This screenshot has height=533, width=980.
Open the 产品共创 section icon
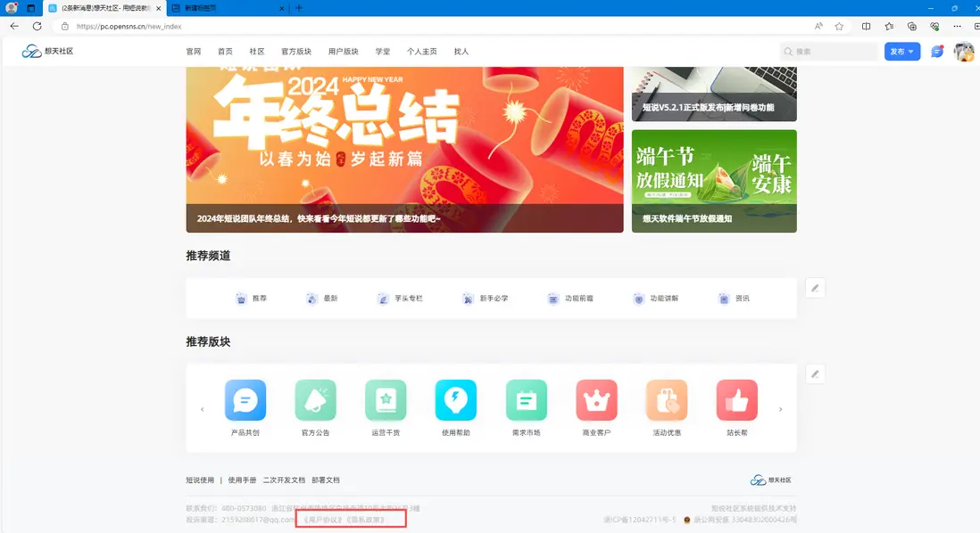coord(245,401)
